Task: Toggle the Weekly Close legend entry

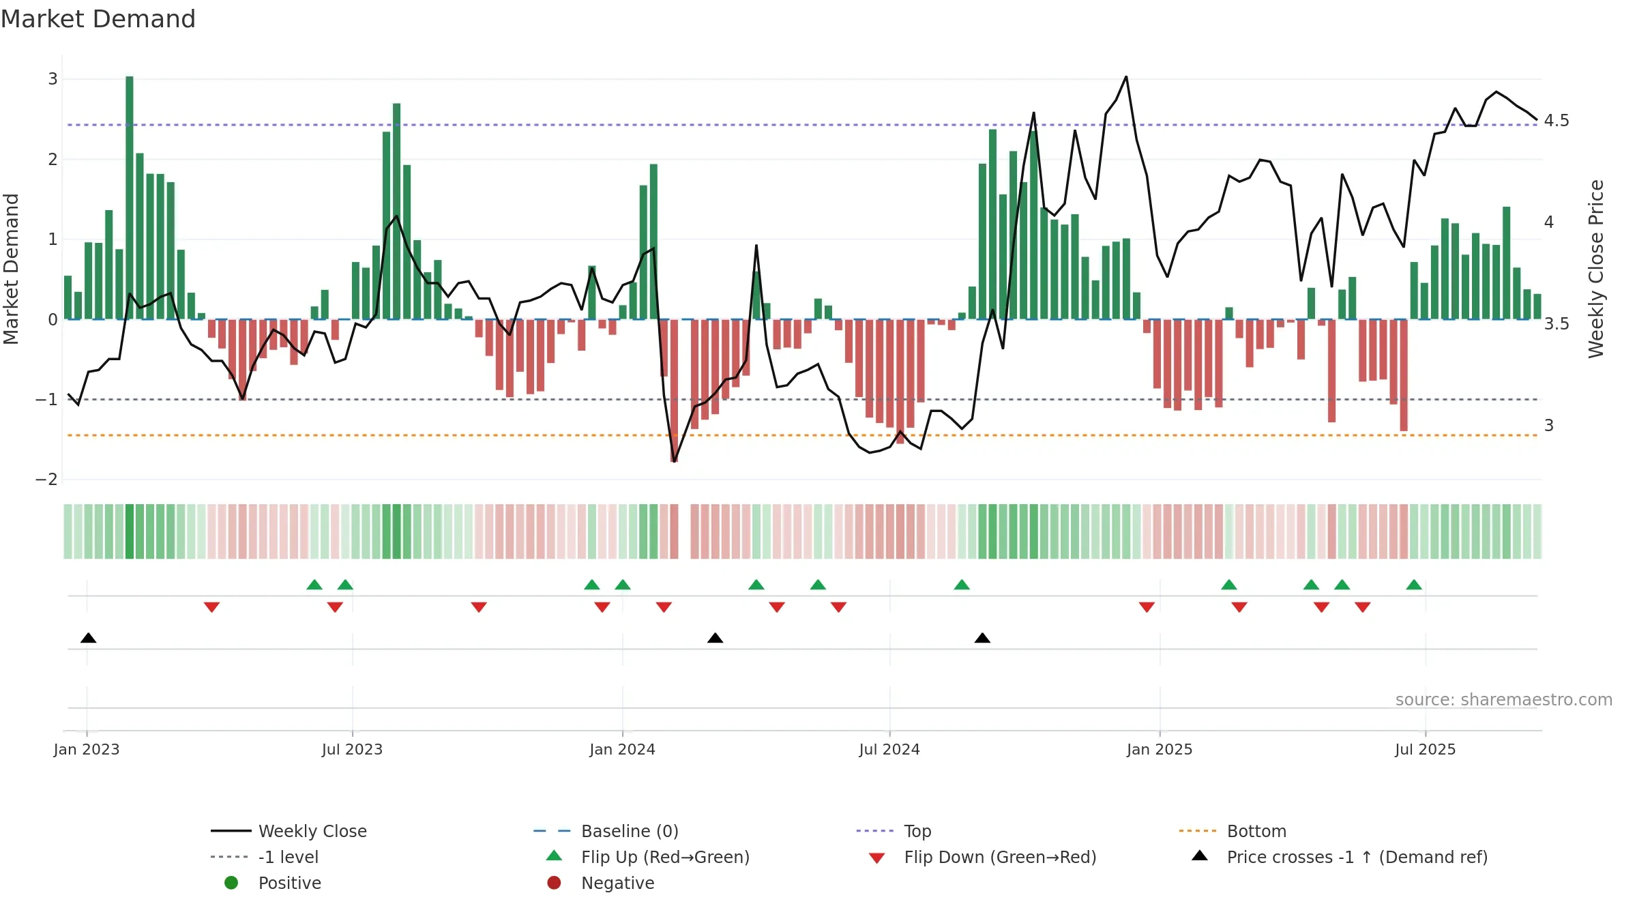Action: pyautogui.click(x=289, y=831)
